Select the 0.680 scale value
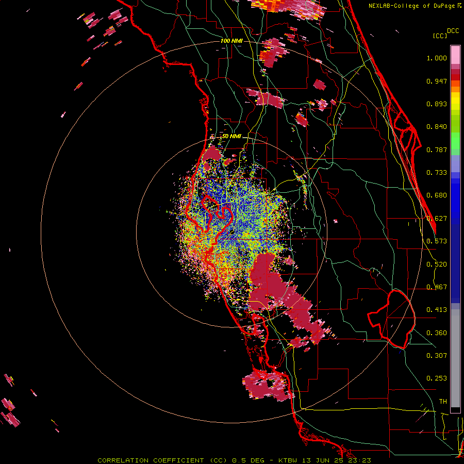Viewport: 464px width, 464px height. (x=437, y=195)
